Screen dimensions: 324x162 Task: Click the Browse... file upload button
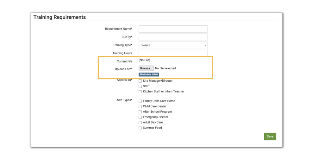tap(146, 68)
